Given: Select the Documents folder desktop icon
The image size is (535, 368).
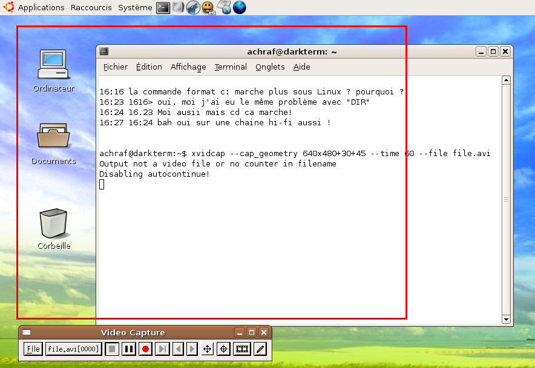Looking at the screenshot, I should 54,143.
